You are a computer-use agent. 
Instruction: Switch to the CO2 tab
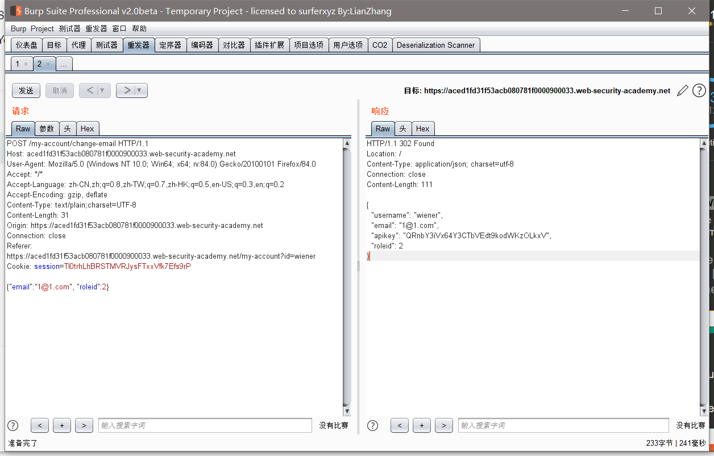click(x=380, y=45)
